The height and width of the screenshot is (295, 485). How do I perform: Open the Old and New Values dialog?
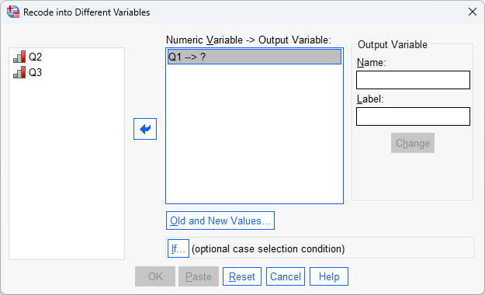pyautogui.click(x=220, y=220)
